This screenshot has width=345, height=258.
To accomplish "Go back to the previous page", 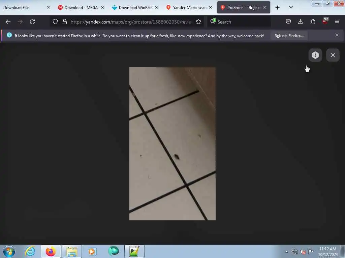I will (x=8, y=22).
